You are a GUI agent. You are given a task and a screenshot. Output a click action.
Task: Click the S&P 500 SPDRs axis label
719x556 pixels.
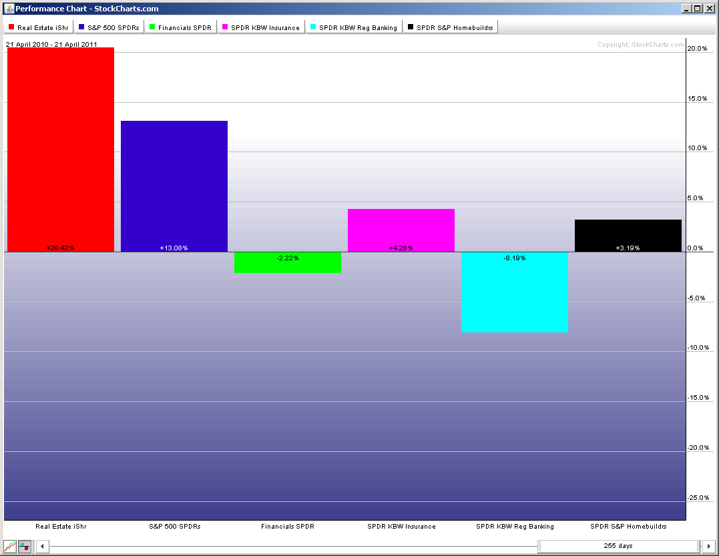tap(175, 526)
